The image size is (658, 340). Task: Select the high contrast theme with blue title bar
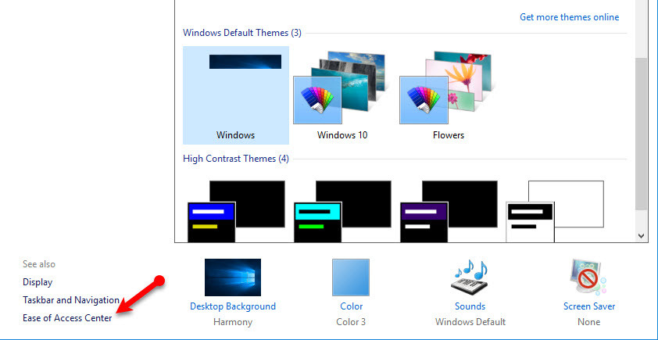236,212
